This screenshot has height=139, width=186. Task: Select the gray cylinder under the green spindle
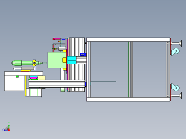click(28, 68)
